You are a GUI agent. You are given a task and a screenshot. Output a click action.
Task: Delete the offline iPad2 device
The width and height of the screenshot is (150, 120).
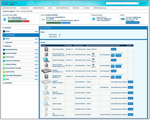pyautogui.click(x=130, y=87)
